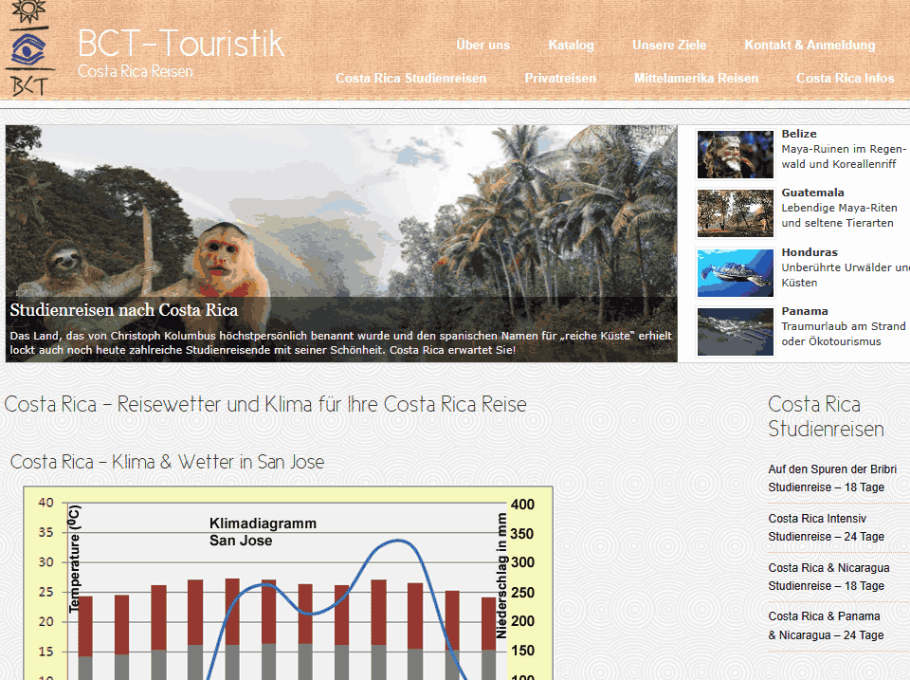This screenshot has width=910, height=680.
Task: Click the Klimadiagramm San Jose chart
Action: [x=288, y=583]
